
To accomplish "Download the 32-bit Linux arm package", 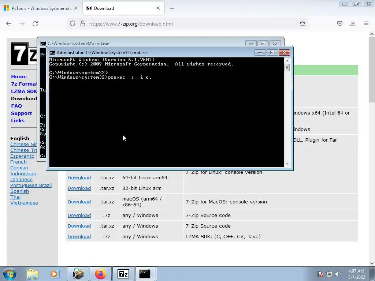I will pyautogui.click(x=79, y=188).
